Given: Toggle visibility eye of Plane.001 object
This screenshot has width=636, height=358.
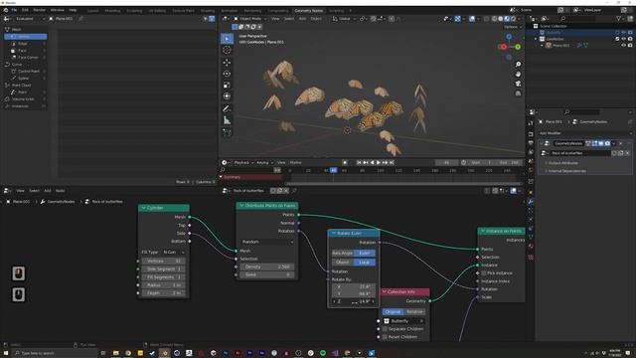Looking at the screenshot, I should [x=623, y=46].
